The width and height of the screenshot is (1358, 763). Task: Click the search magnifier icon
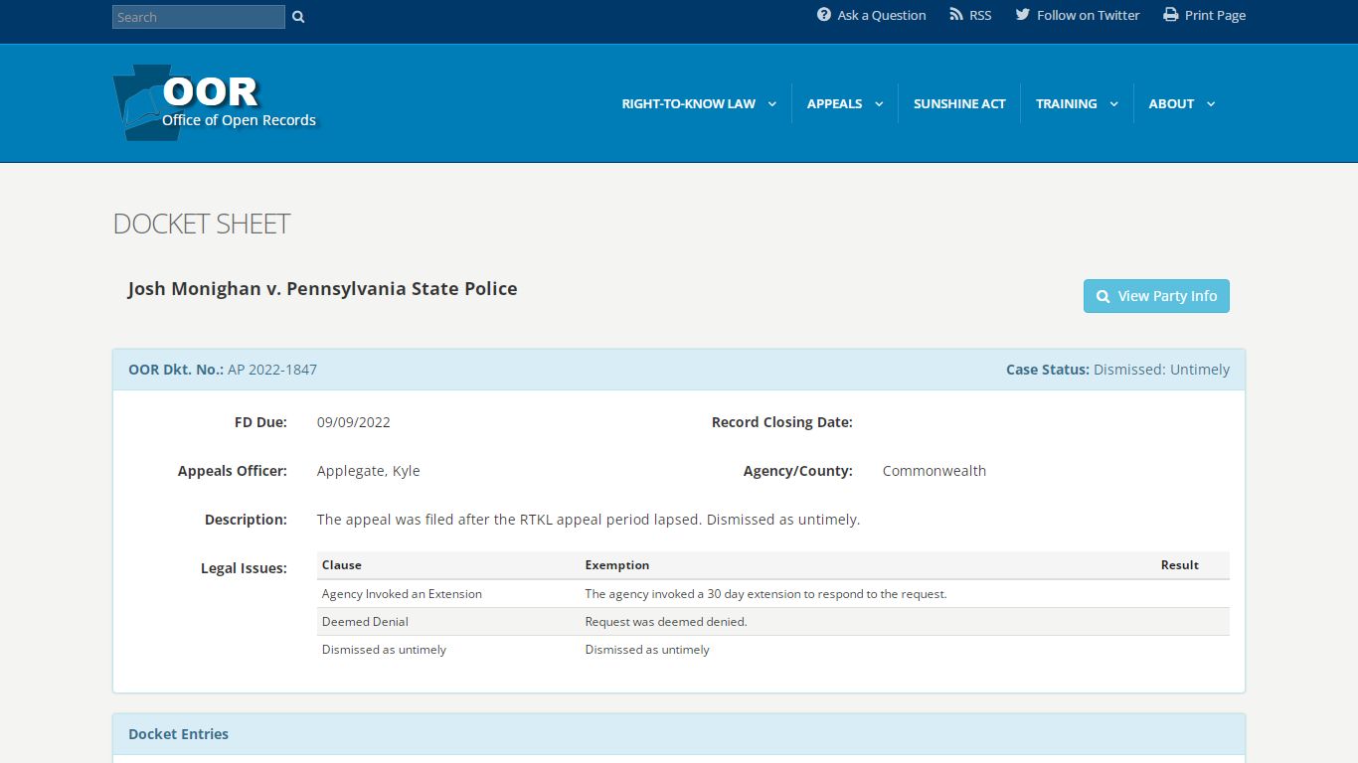click(298, 17)
